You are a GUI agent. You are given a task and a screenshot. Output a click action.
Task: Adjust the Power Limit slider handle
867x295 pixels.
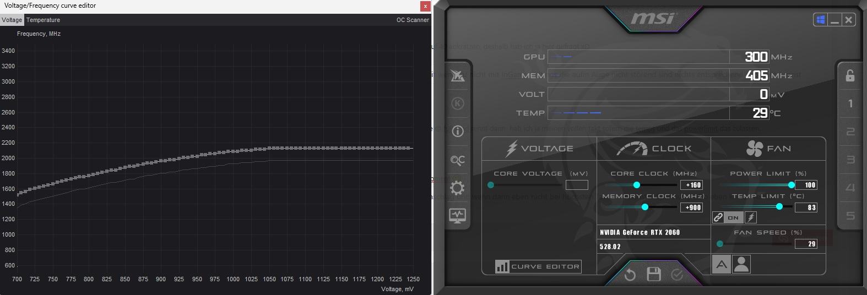click(x=792, y=185)
